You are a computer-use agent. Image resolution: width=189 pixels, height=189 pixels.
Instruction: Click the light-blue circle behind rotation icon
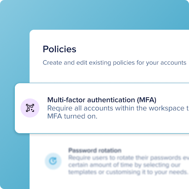coord(53,161)
